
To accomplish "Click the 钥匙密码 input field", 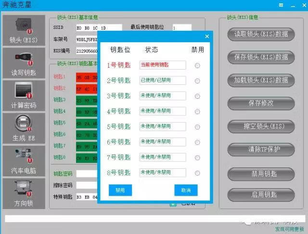I will [x=87, y=174].
